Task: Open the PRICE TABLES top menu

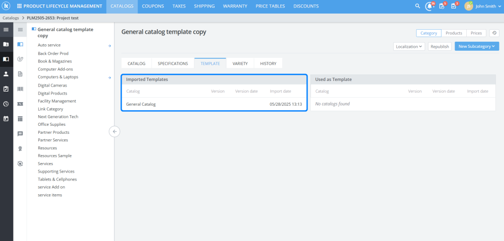Action: (x=270, y=6)
